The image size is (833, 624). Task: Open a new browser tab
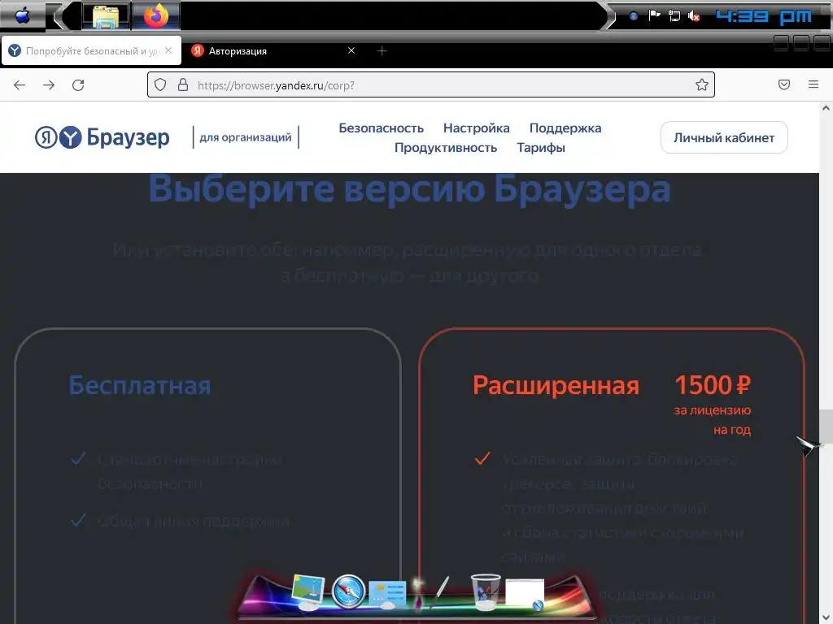click(x=382, y=51)
